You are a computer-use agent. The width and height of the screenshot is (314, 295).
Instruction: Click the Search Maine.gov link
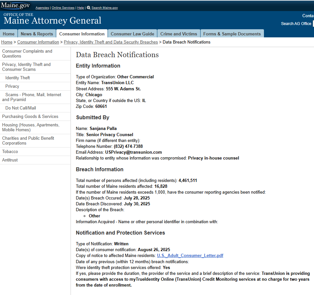click(x=105, y=7)
